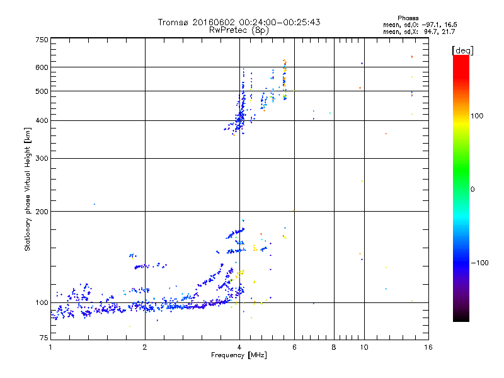Click the y-axis label '200'
504x378 pixels.
click(42, 212)
